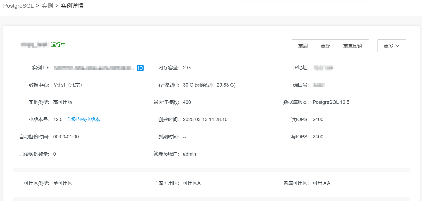
Task: Click the green 运行中 status label
Action: click(58, 45)
